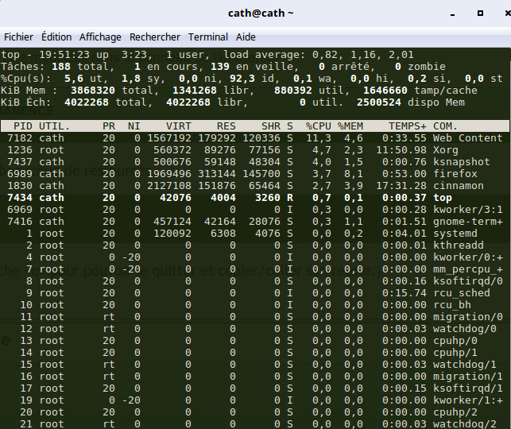Click free memory value 1341268
511x429 pixels.
point(195,91)
